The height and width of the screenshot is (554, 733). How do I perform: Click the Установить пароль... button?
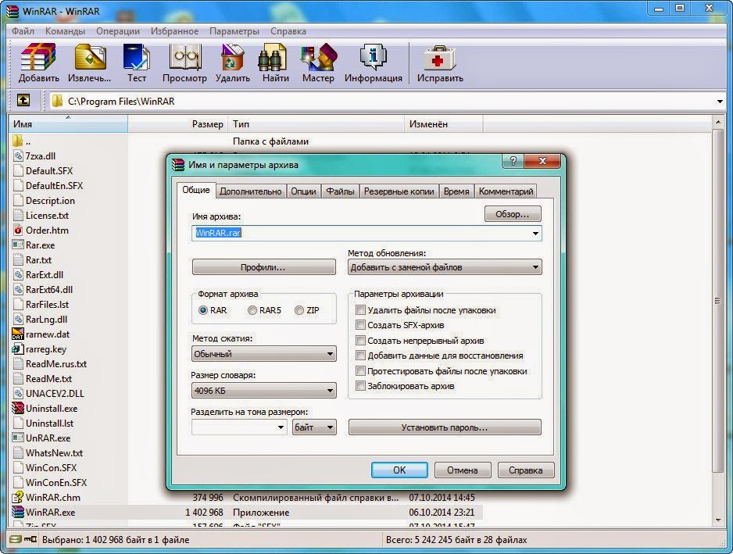coord(445,427)
